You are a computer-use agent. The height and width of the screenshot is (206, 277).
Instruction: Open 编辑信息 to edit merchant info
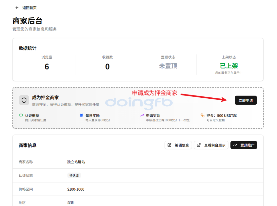178,145
